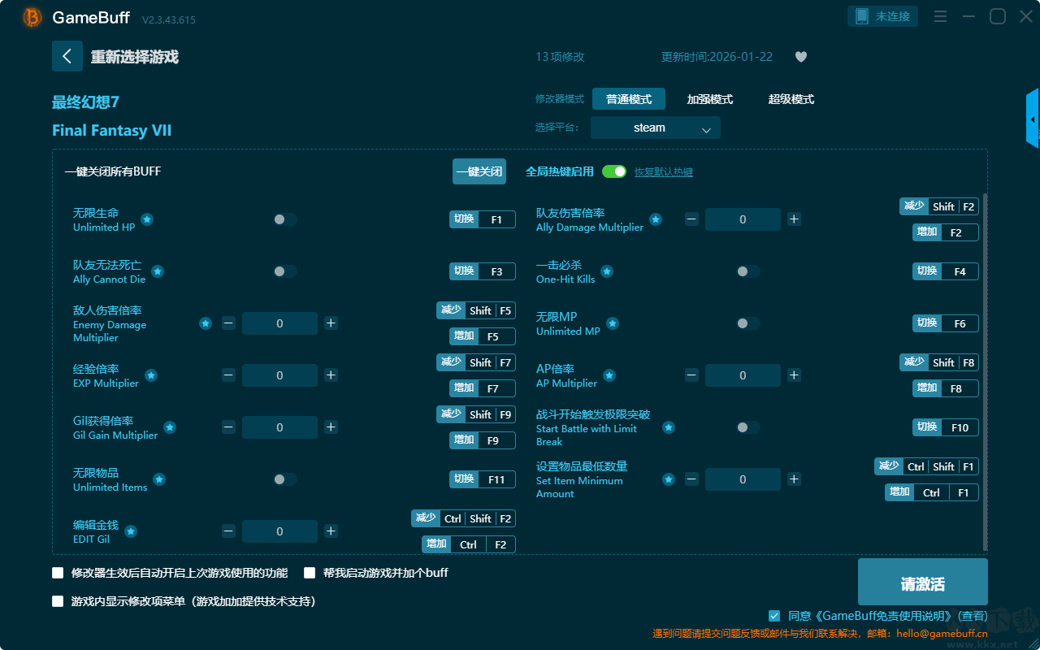Decrease Enemy Damage Multiplier with minus

click(228, 323)
